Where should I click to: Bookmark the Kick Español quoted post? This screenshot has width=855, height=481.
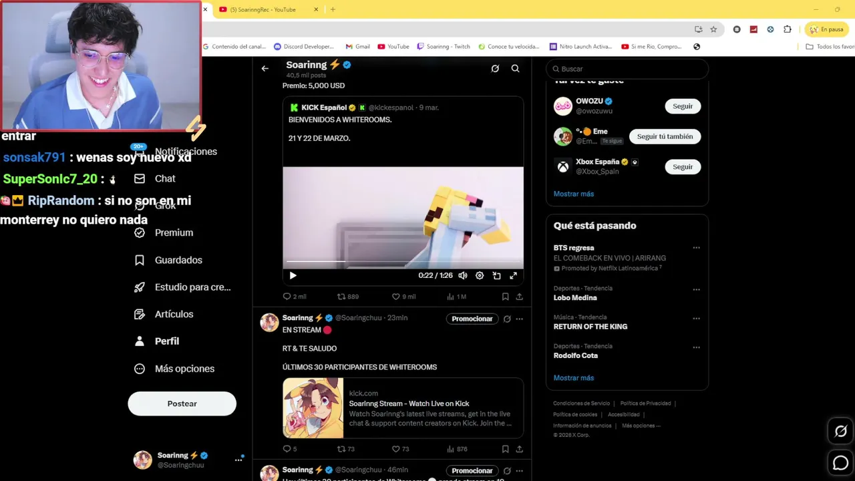tap(505, 297)
